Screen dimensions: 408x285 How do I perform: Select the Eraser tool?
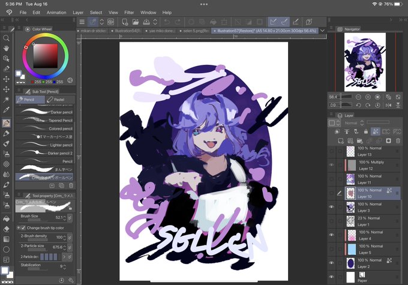coord(6,229)
